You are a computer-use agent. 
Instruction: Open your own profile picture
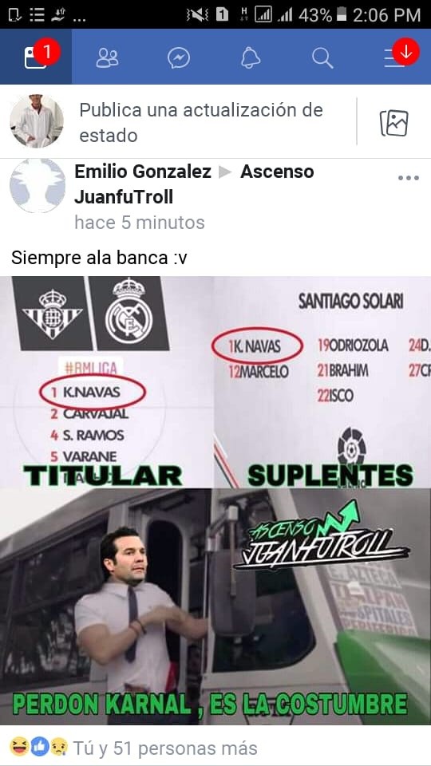pos(37,121)
